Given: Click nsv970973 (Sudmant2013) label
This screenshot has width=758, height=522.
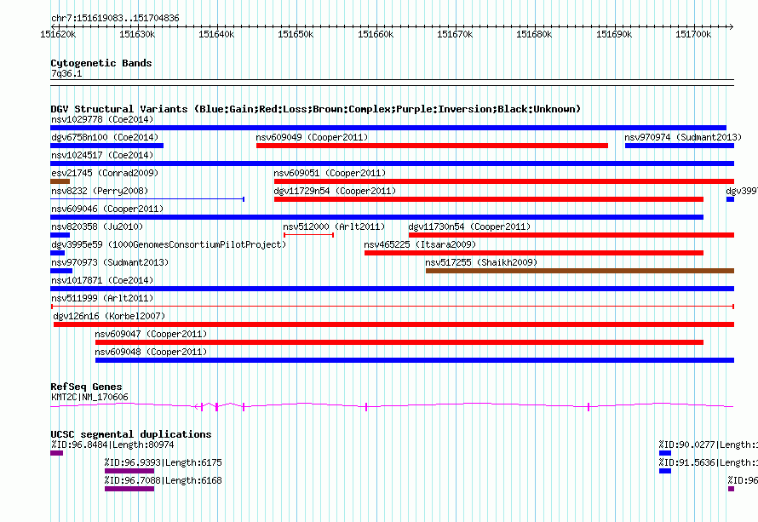Looking at the screenshot, I should pyautogui.click(x=110, y=262).
